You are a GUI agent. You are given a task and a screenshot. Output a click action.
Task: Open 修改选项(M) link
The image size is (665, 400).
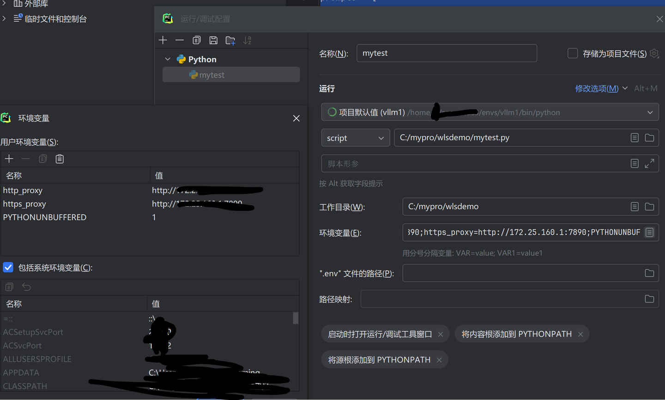[596, 88]
